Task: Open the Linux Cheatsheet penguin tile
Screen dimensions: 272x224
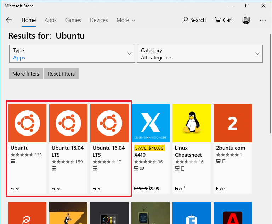Action: tap(192, 123)
